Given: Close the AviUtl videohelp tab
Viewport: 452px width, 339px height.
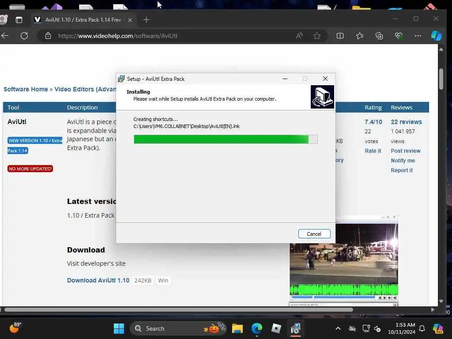Looking at the screenshot, I should pos(130,20).
